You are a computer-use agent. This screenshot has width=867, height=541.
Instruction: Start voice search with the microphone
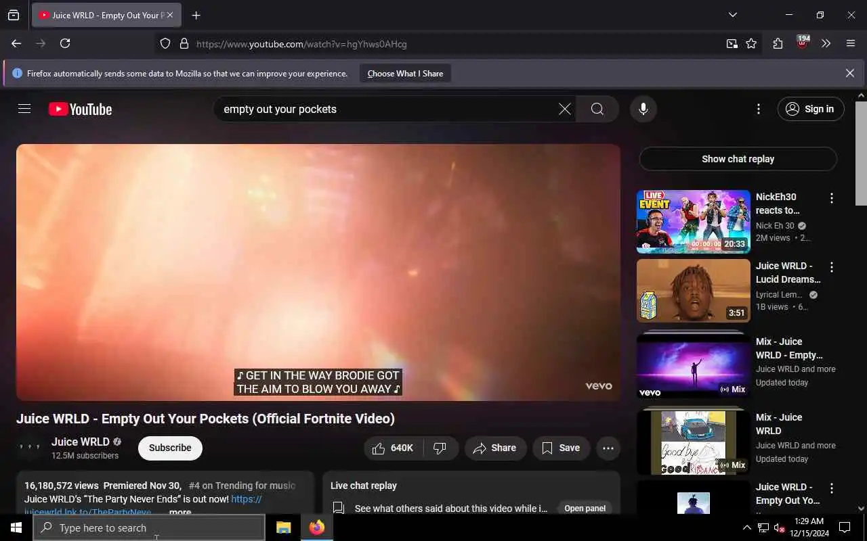[643, 109]
